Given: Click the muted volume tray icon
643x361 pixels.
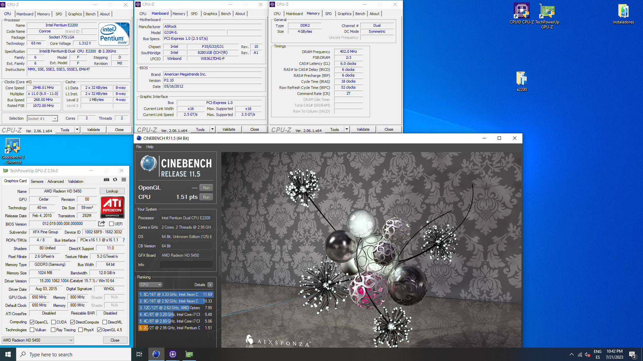Looking at the screenshot, I should pos(587,355).
